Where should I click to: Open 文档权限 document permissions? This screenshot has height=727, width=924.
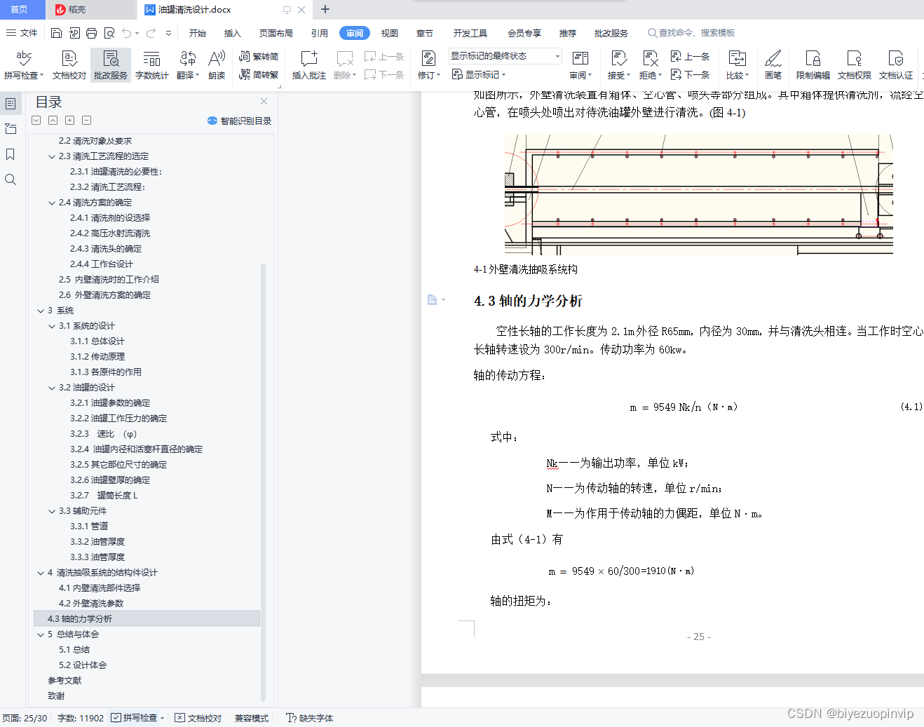[x=854, y=65]
